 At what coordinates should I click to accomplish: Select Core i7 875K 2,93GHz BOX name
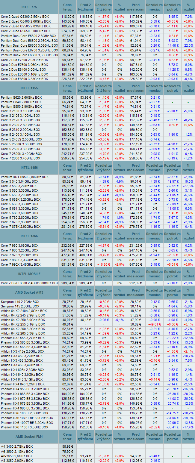(x=21, y=227)
